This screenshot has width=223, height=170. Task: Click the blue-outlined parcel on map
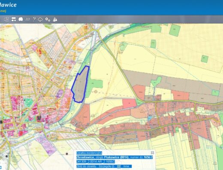tap(81, 84)
